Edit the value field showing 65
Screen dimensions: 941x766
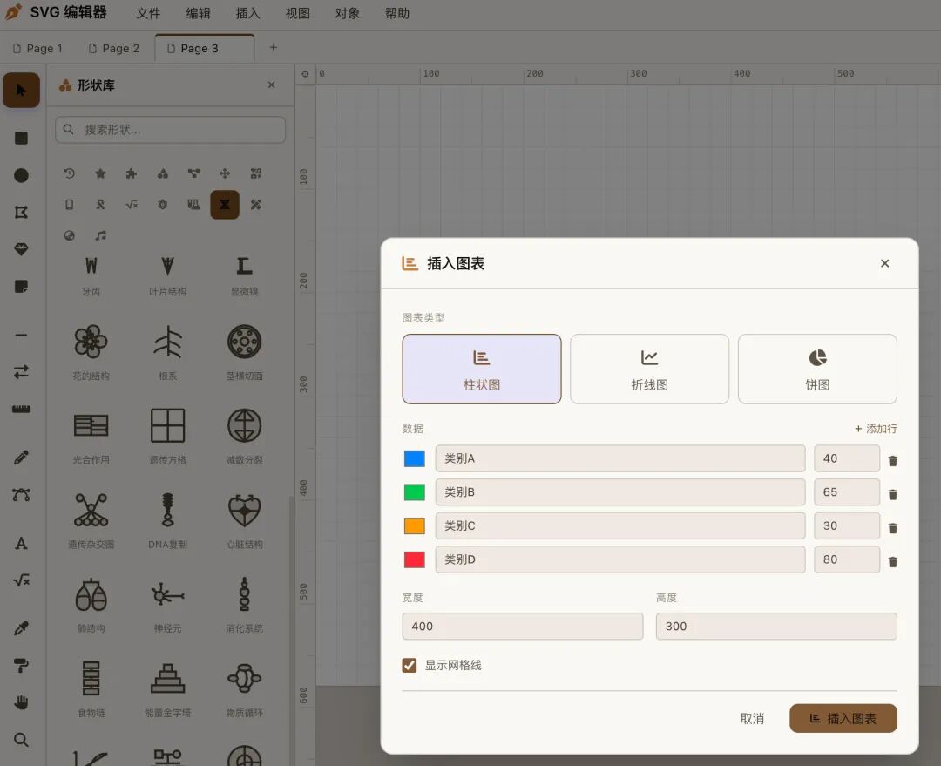point(847,492)
